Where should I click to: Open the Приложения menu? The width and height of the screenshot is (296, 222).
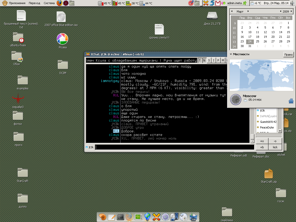pyautogui.click(x=17, y=3)
